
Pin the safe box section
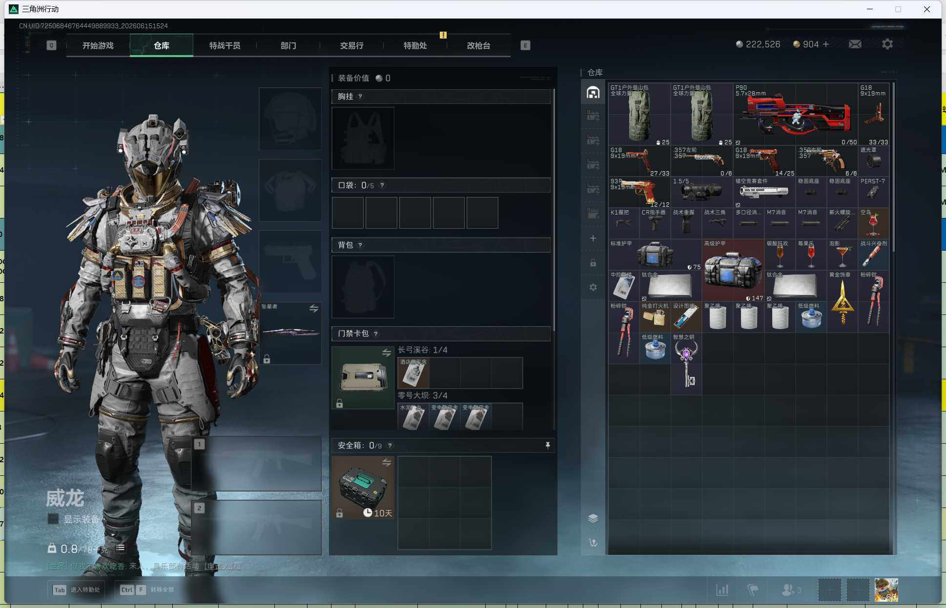pos(548,445)
